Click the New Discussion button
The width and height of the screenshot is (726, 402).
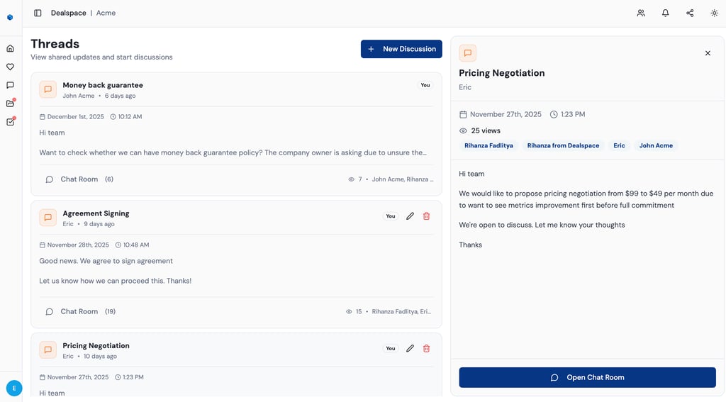pos(401,49)
